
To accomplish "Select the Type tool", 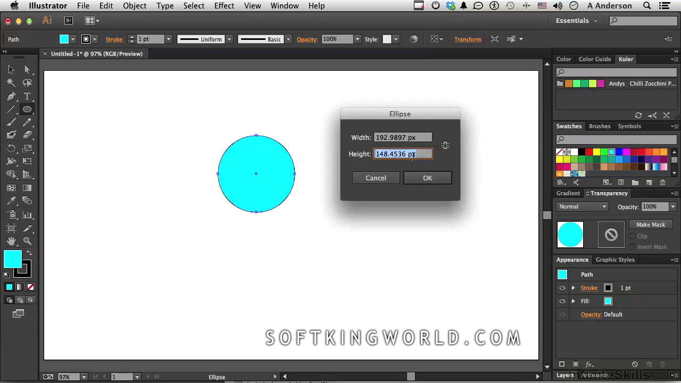I will [27, 96].
